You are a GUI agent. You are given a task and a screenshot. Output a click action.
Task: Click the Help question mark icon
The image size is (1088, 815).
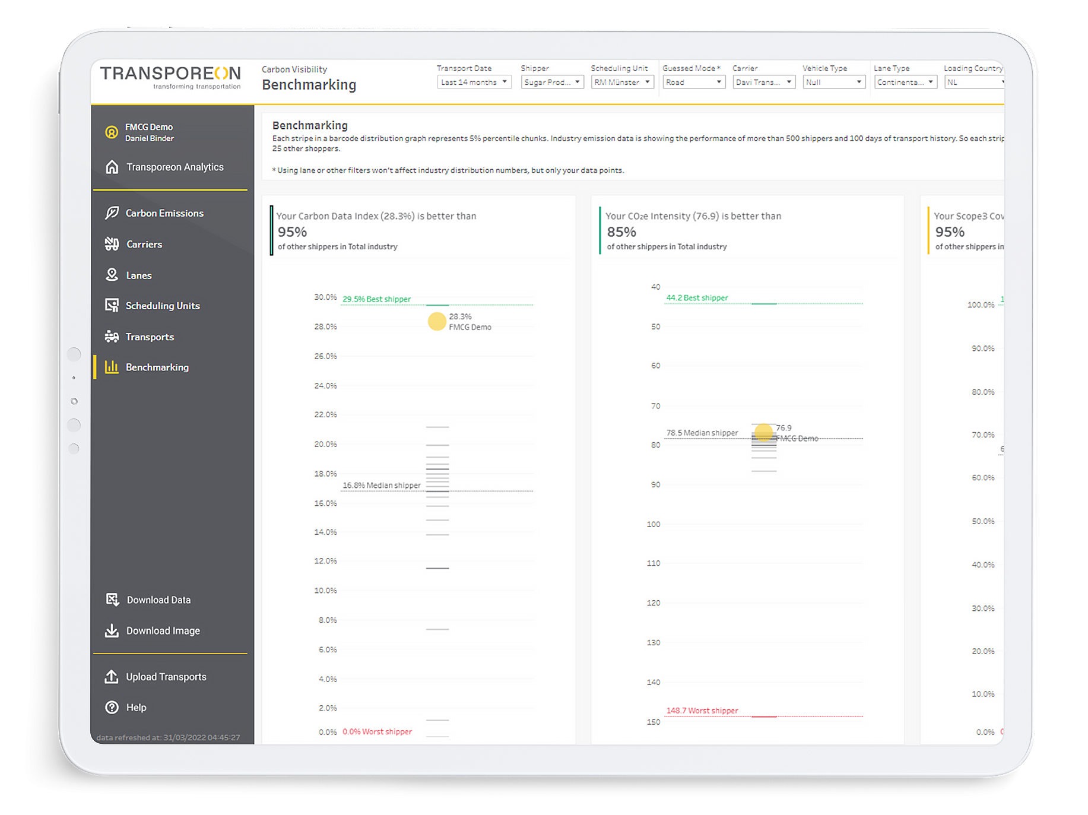point(112,707)
